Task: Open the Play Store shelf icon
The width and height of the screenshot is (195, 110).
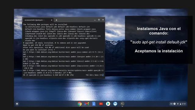Action: tap(108, 104)
